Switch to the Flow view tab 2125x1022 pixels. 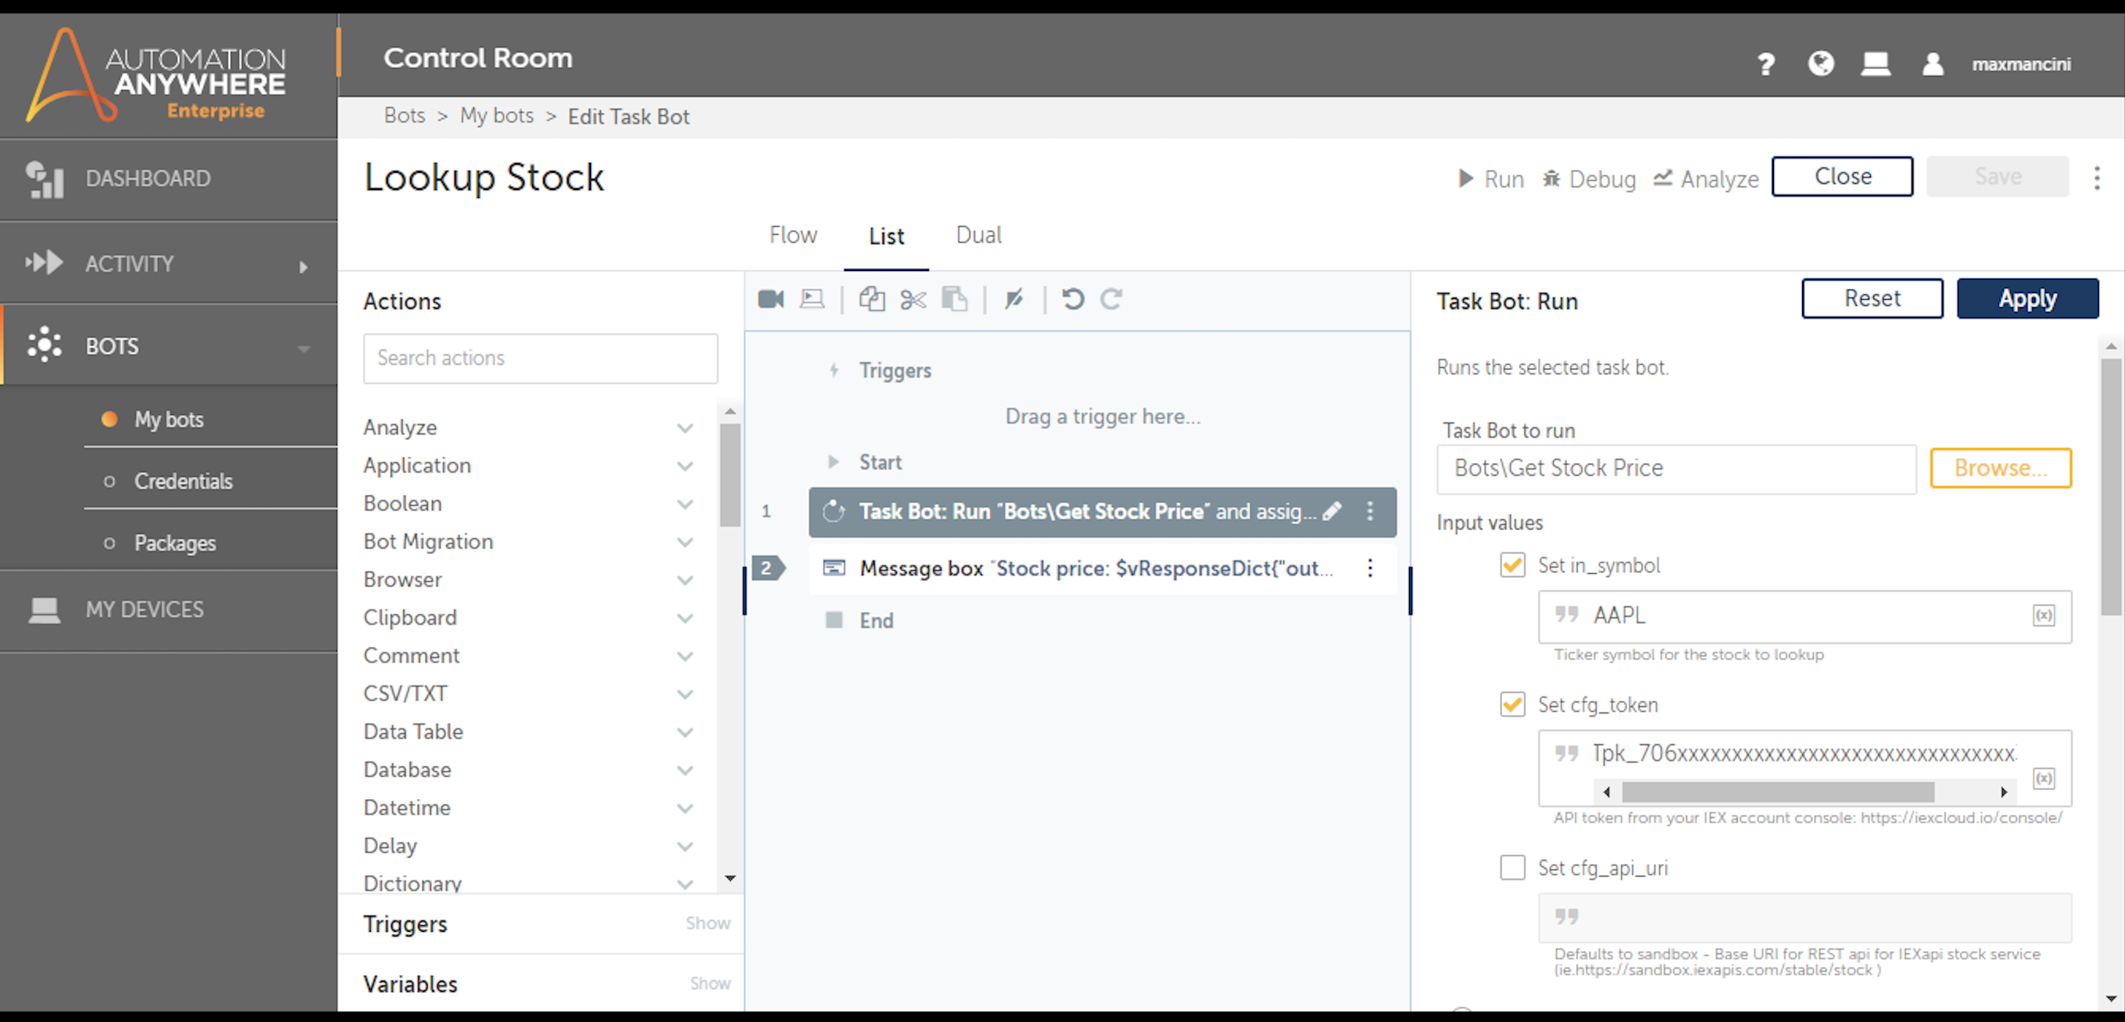[793, 236]
